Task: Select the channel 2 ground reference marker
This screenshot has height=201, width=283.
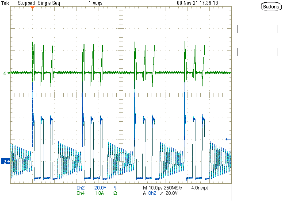Action: [5, 162]
